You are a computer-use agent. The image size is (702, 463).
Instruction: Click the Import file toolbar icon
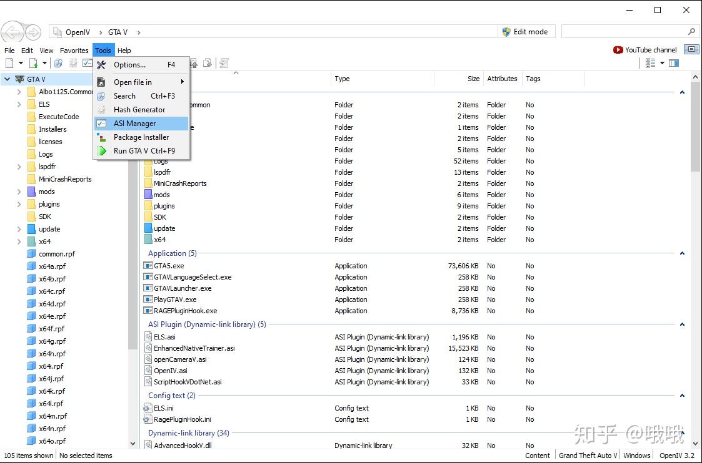(x=33, y=64)
